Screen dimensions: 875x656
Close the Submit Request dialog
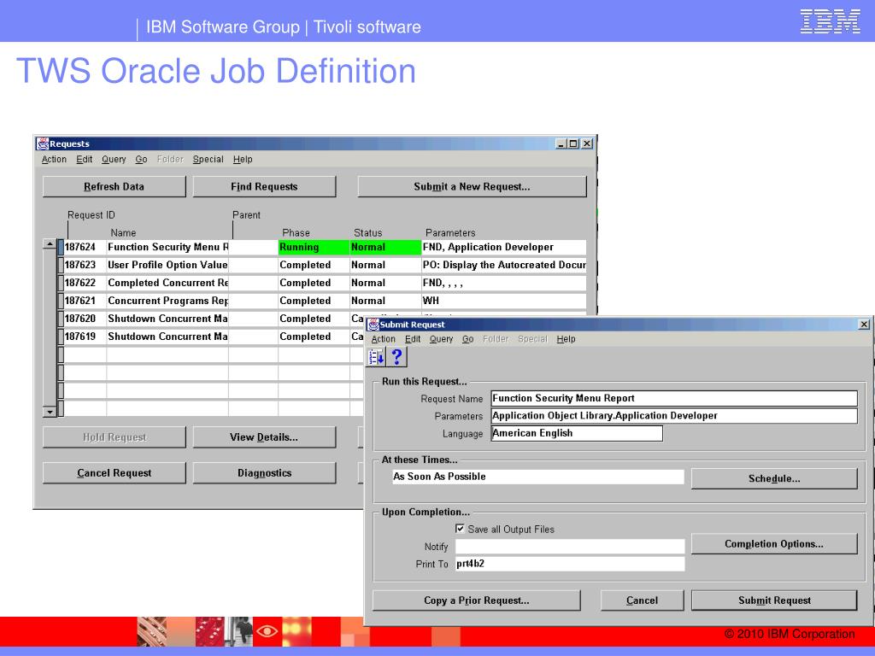click(x=864, y=324)
